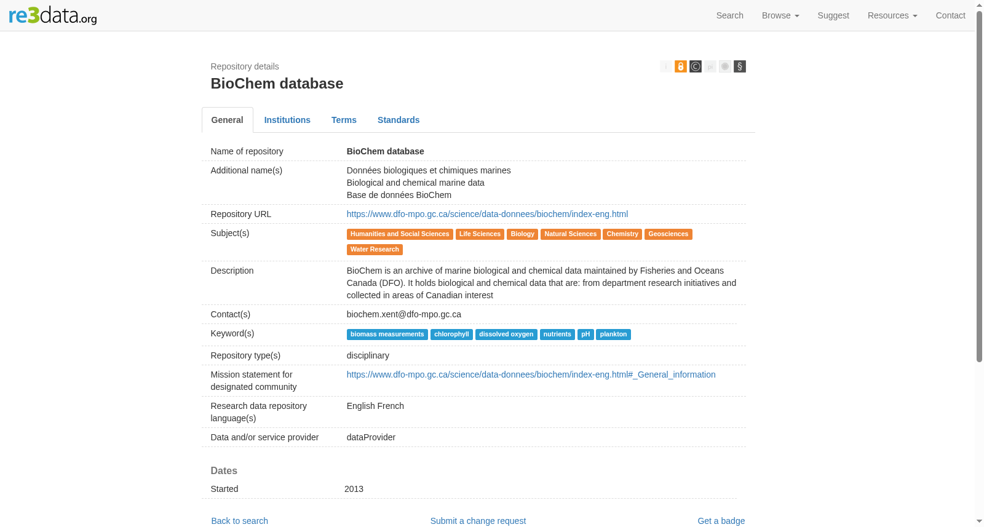Click the Started year '2013'
This screenshot has height=527, width=984.
354,489
